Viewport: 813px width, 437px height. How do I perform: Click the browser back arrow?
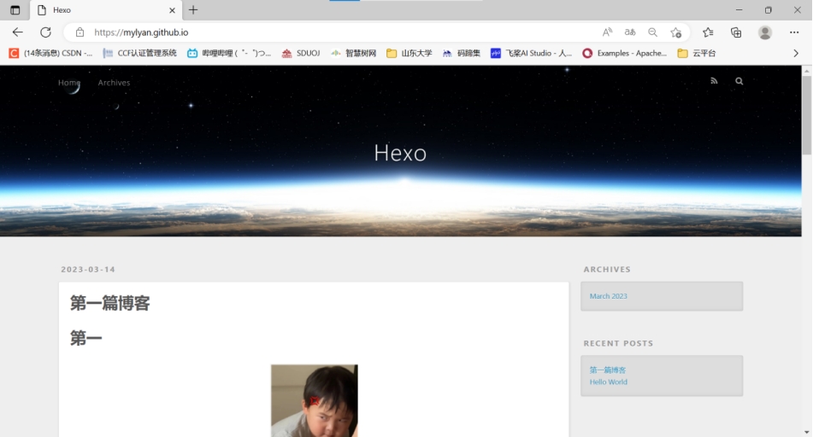[17, 32]
